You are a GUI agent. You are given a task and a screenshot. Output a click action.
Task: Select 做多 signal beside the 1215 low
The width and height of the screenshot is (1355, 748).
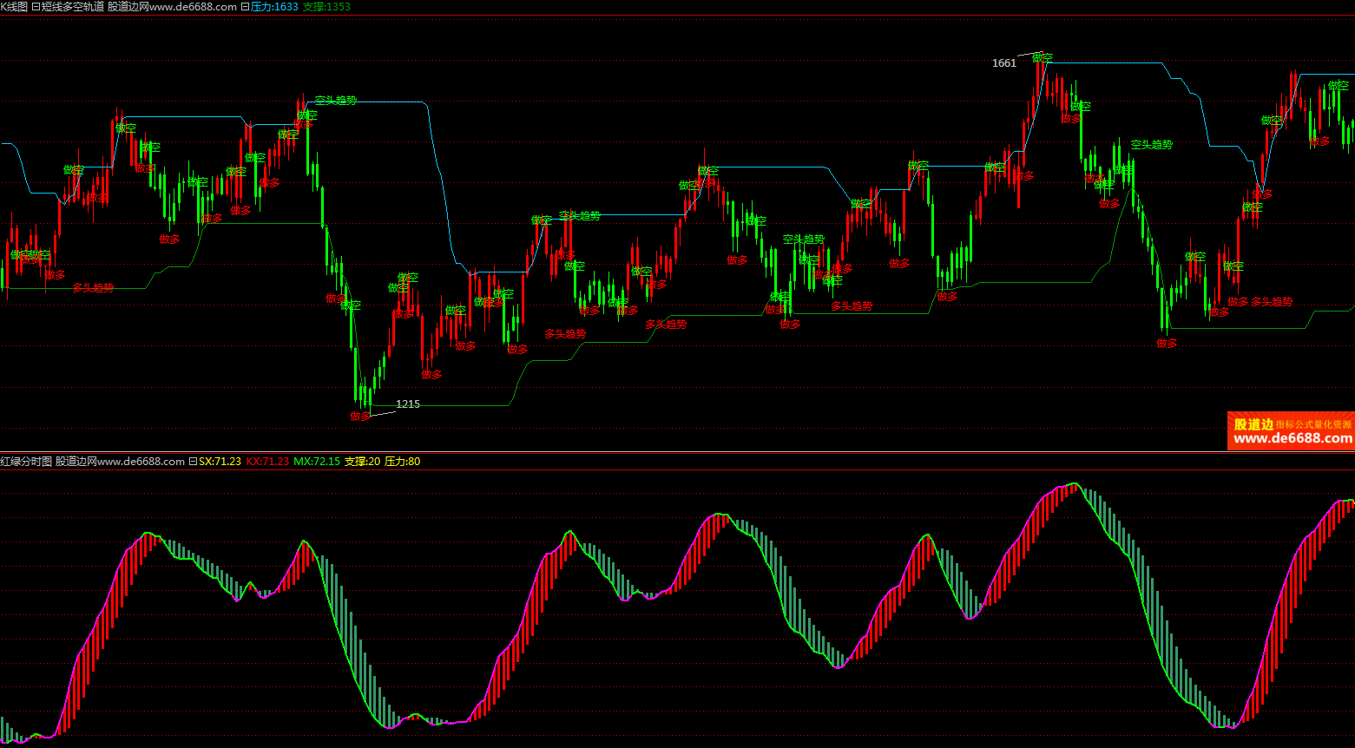click(x=360, y=416)
